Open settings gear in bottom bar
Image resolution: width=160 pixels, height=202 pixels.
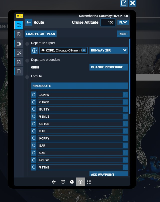tap(72, 182)
